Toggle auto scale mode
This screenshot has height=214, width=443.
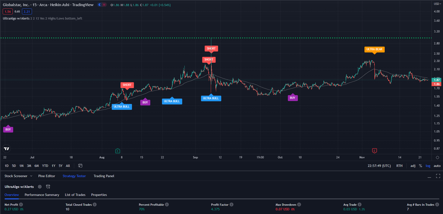[437, 166]
